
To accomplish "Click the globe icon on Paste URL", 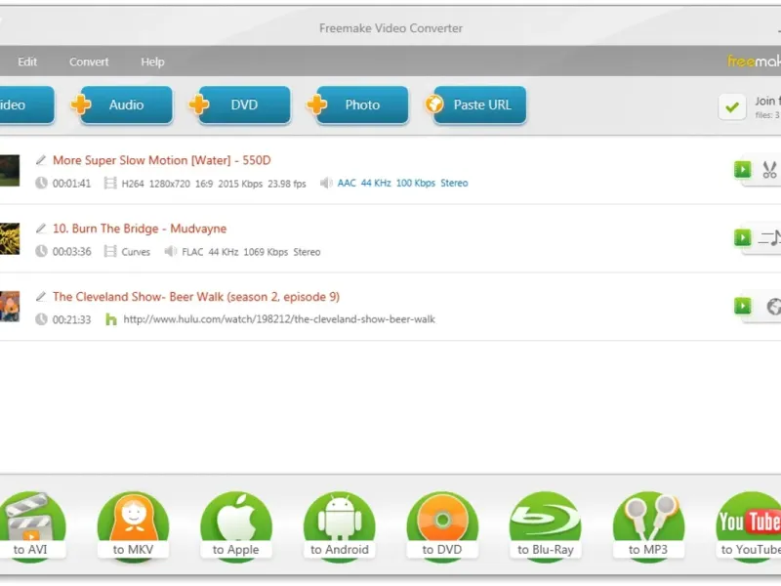I will pyautogui.click(x=434, y=105).
